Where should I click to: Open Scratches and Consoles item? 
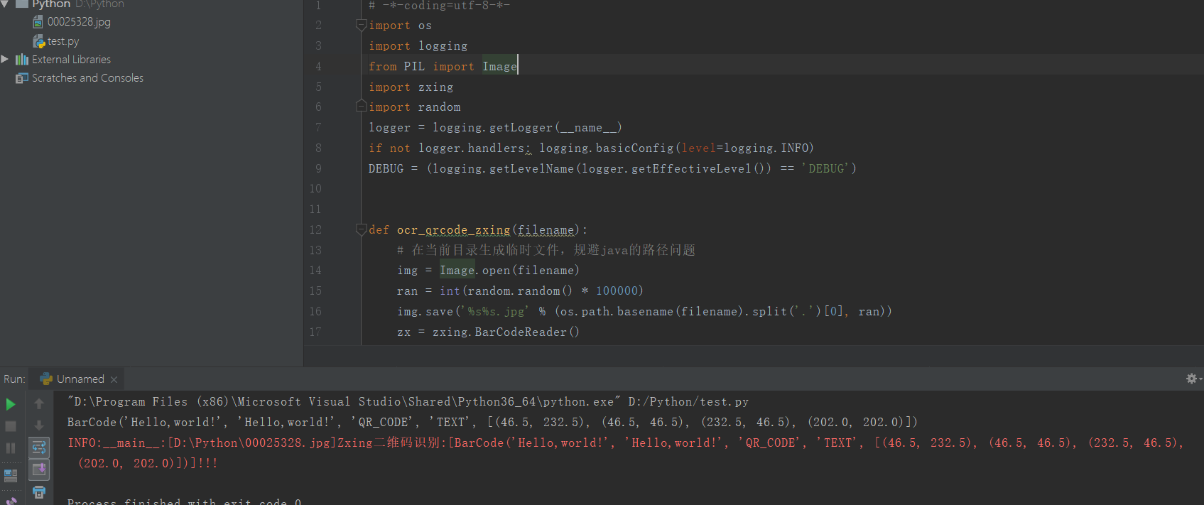click(87, 78)
